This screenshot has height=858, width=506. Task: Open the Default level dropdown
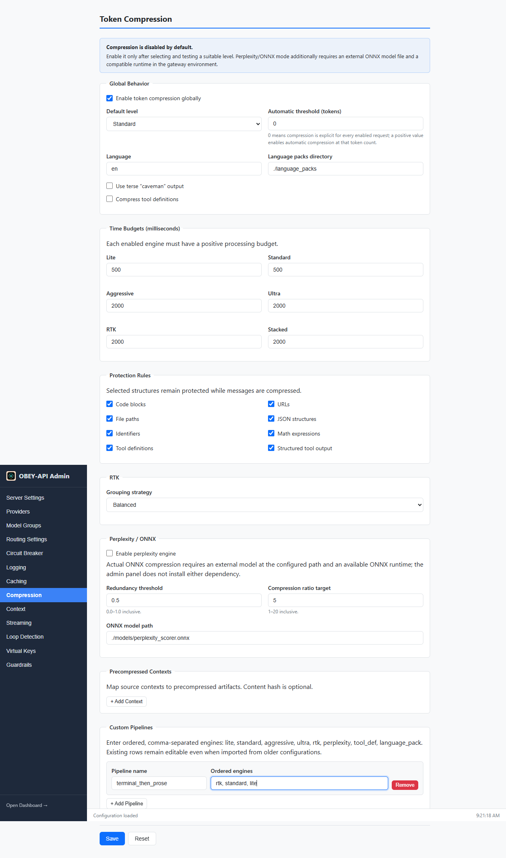click(x=184, y=124)
